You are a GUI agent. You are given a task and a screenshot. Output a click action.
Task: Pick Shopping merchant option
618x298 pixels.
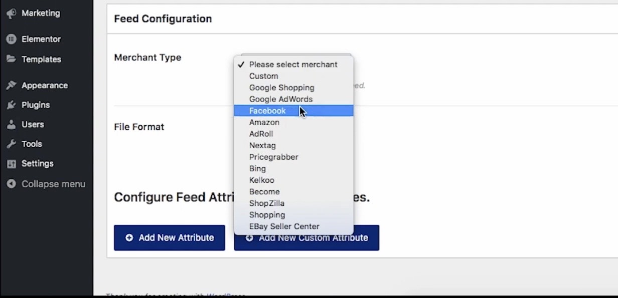(x=293, y=214)
